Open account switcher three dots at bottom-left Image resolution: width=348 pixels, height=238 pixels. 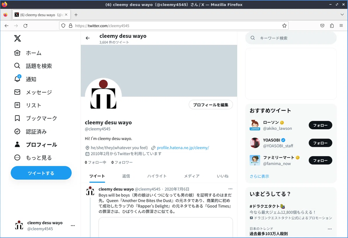73,226
